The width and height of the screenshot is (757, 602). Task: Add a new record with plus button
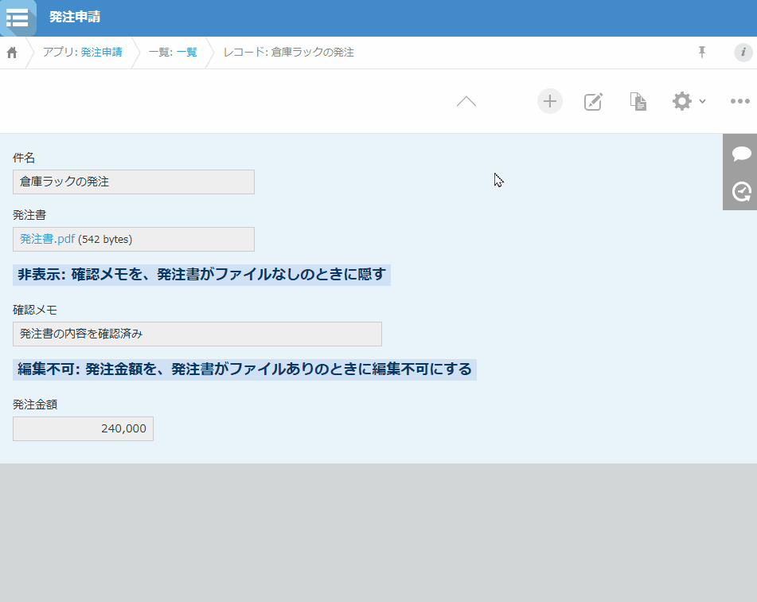(550, 101)
